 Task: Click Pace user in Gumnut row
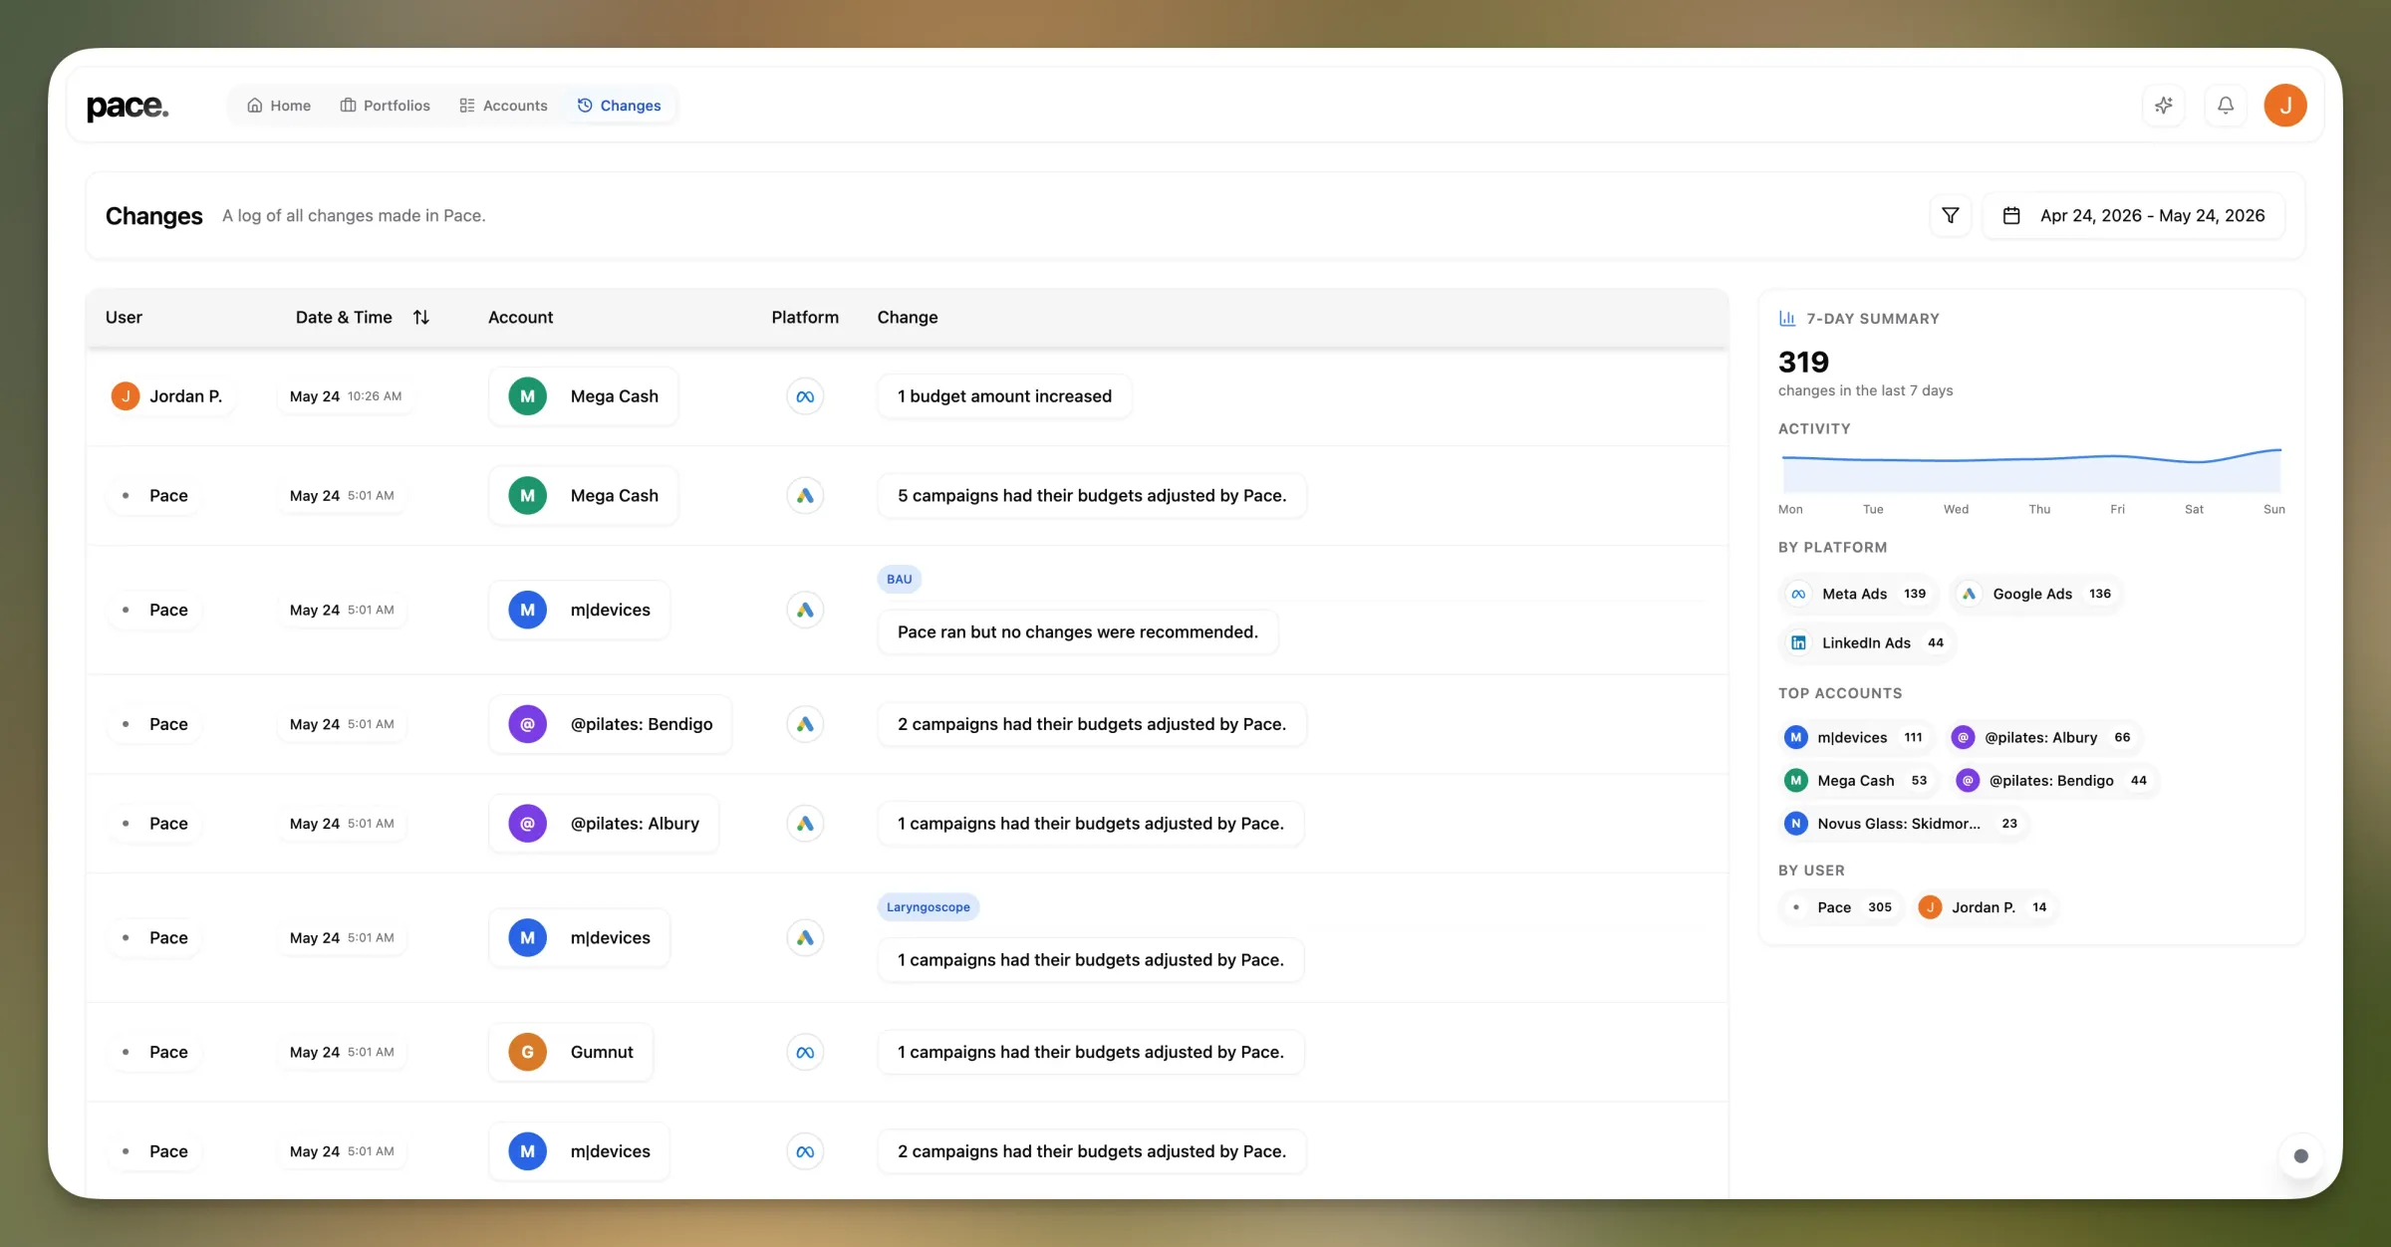pos(155,1052)
